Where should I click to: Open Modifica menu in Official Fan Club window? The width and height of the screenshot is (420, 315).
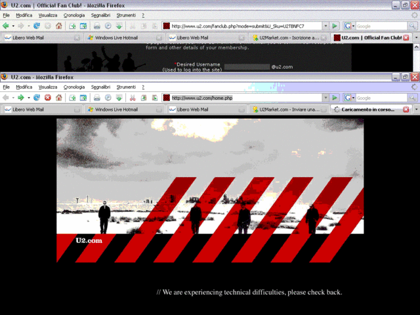pos(24,15)
